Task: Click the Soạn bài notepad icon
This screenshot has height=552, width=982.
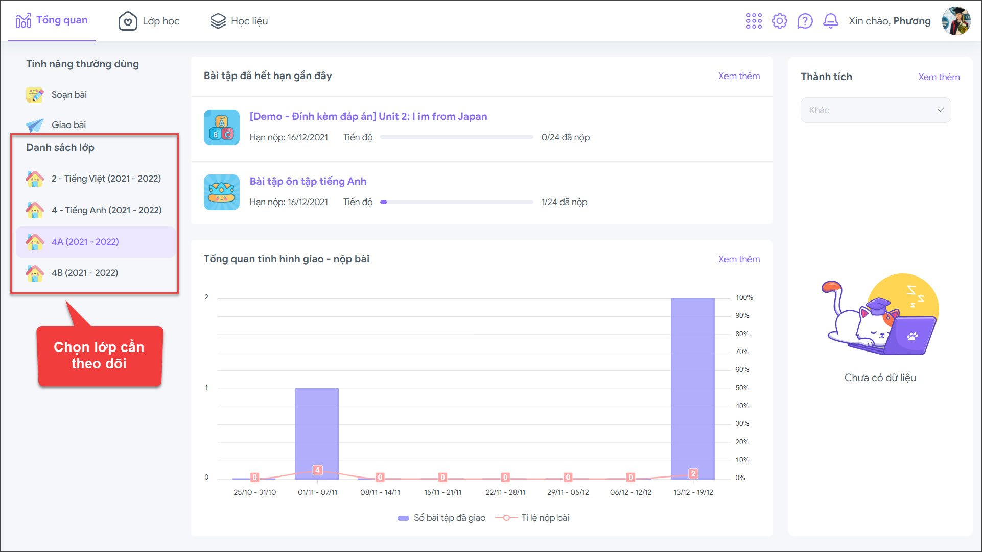Action: click(35, 95)
